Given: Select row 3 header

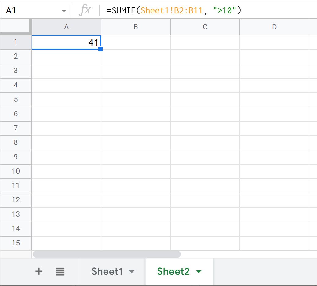Looking at the screenshot, I should (16, 71).
